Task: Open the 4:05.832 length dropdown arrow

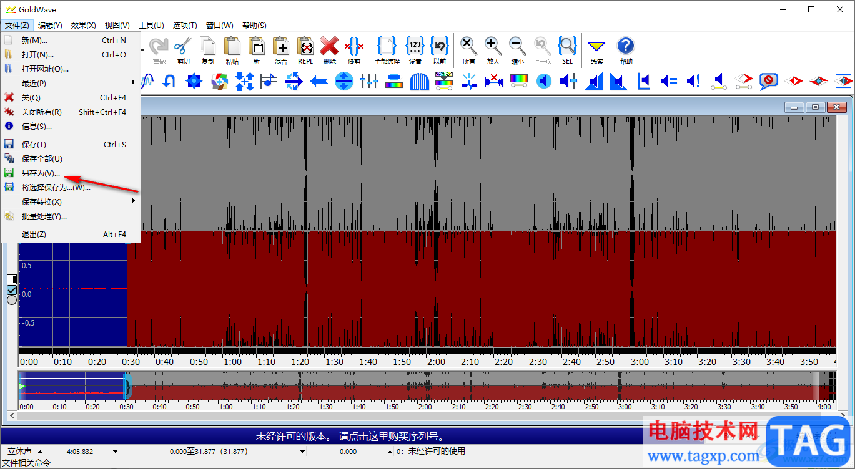Action: click(115, 452)
